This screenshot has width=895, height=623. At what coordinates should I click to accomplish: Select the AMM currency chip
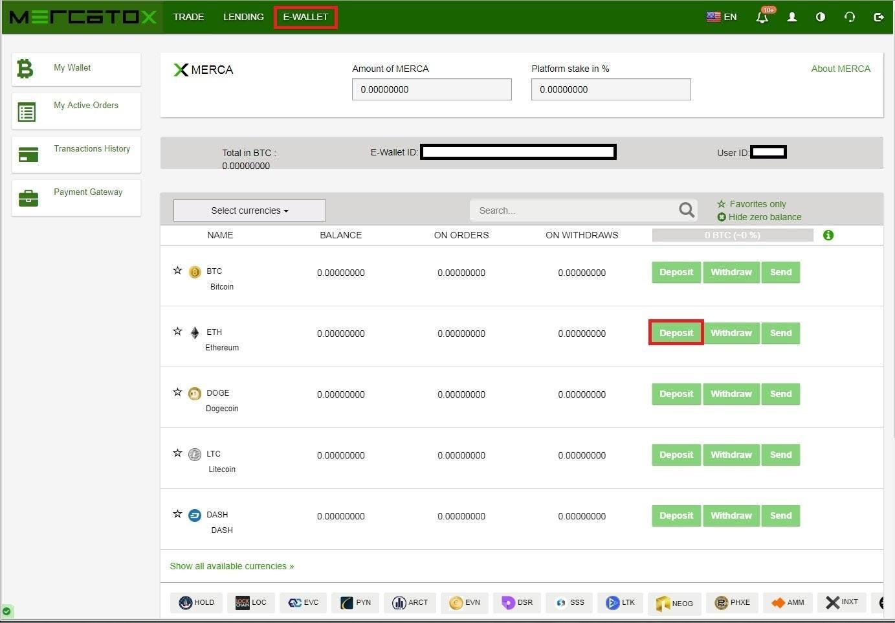[x=788, y=602]
